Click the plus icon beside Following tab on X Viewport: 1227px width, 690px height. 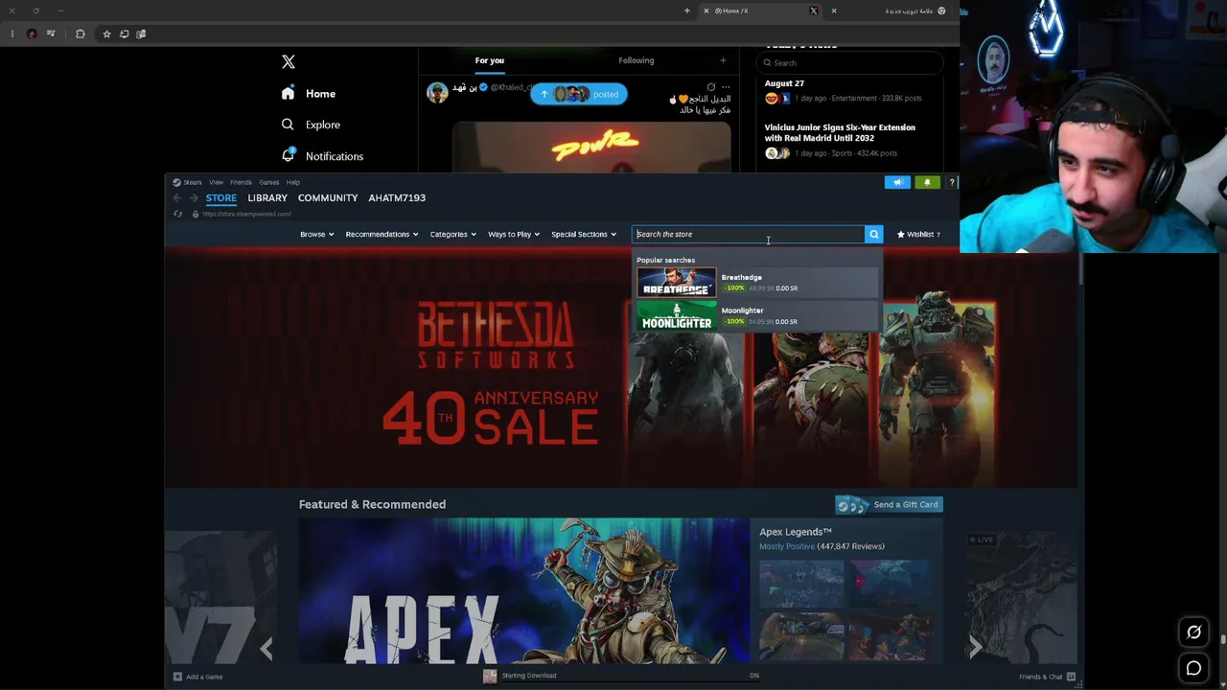pyautogui.click(x=723, y=60)
